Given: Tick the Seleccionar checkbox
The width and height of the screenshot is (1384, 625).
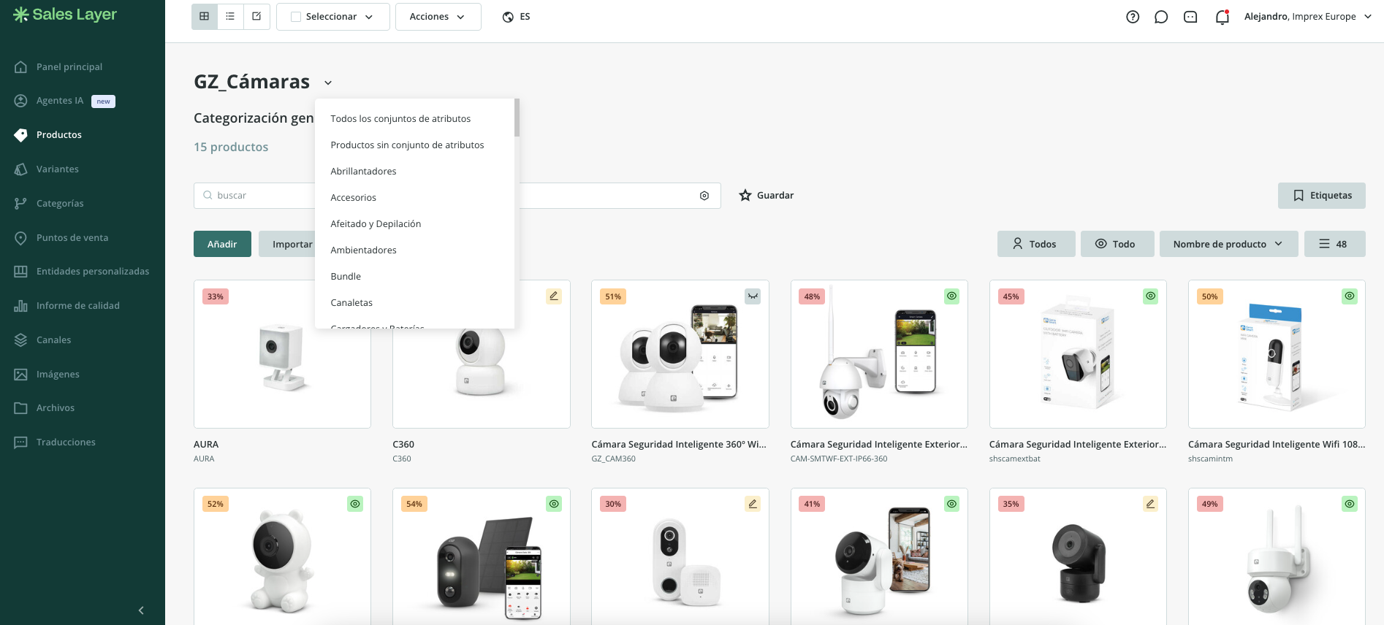Looking at the screenshot, I should click(296, 17).
